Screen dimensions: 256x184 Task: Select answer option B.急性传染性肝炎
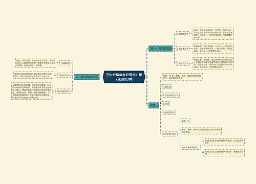click(x=170, y=95)
